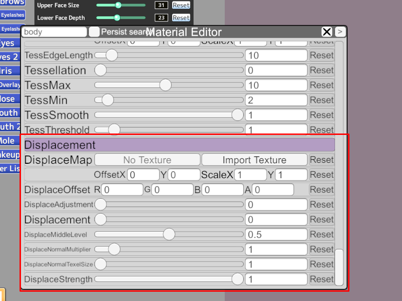This screenshot has height=301, width=402.
Task: Open the Iris category tab
Action: [9, 71]
